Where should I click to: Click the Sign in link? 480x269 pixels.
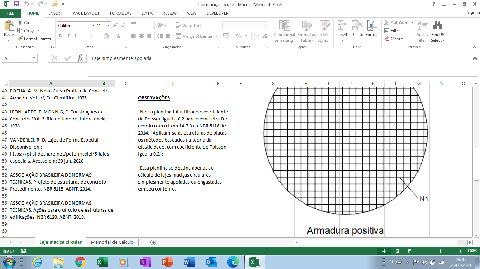(473, 12)
